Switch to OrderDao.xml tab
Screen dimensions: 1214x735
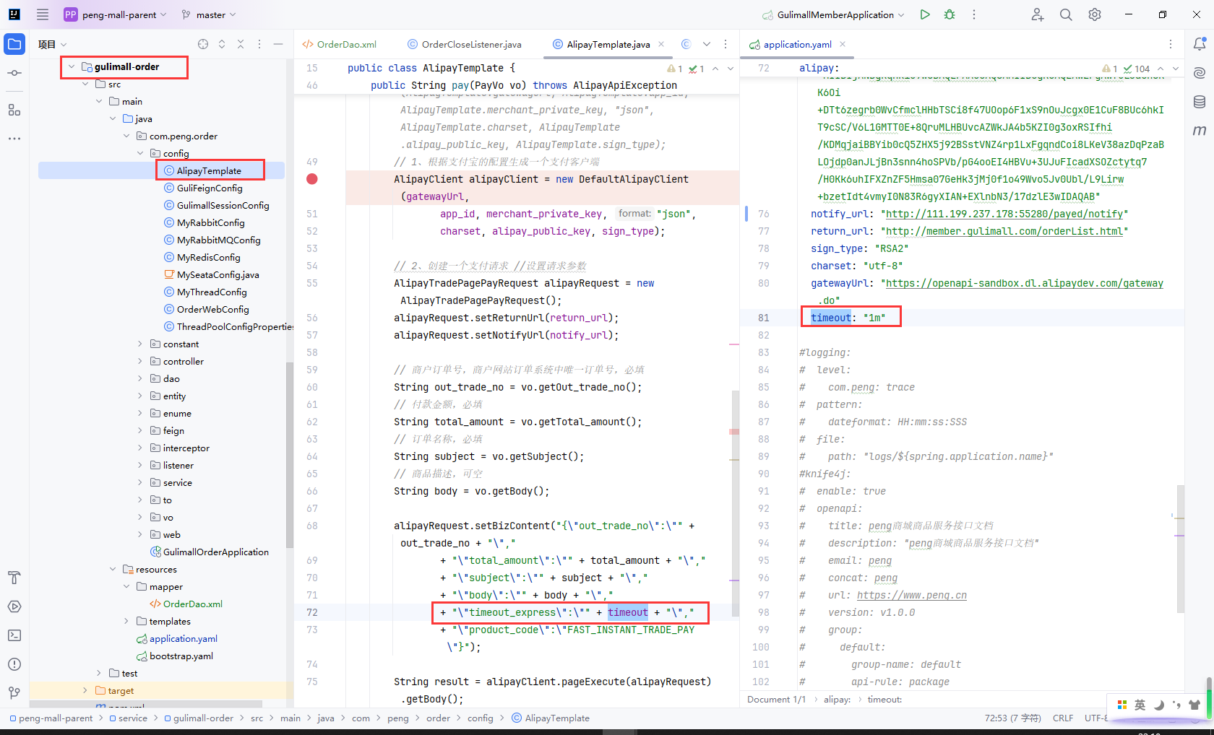340,44
